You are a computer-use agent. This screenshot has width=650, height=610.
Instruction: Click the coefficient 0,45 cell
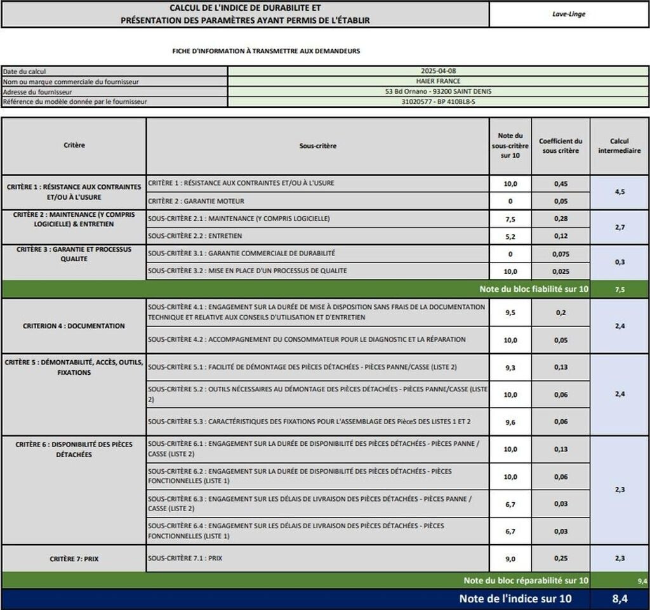tap(560, 184)
